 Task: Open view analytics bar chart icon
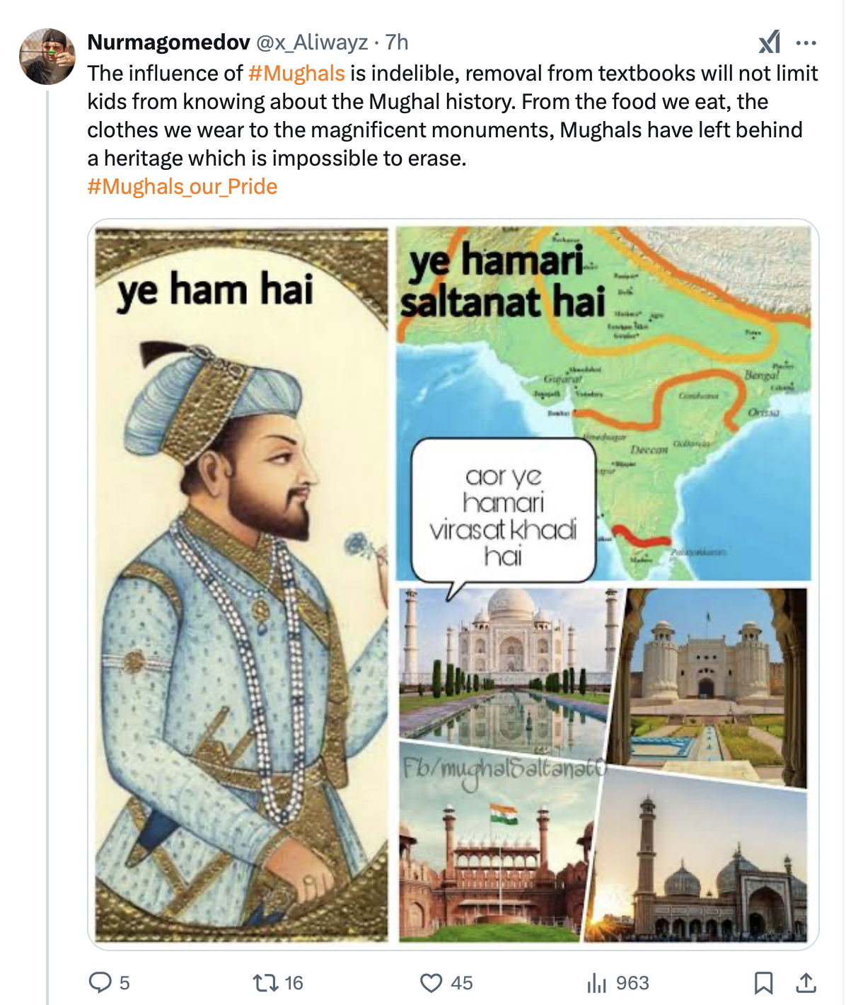click(x=597, y=982)
